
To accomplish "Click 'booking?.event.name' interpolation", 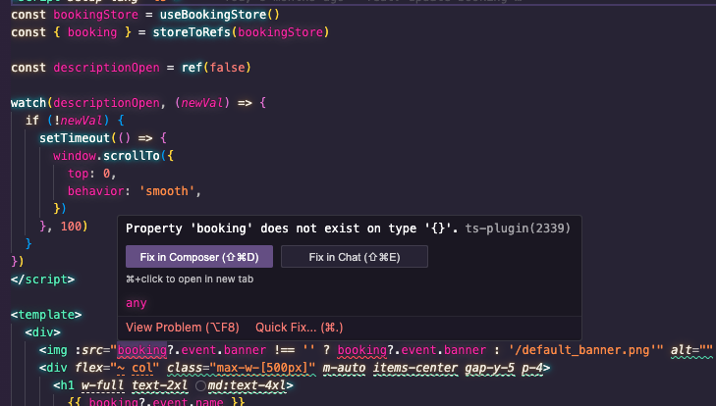I will click(156, 402).
